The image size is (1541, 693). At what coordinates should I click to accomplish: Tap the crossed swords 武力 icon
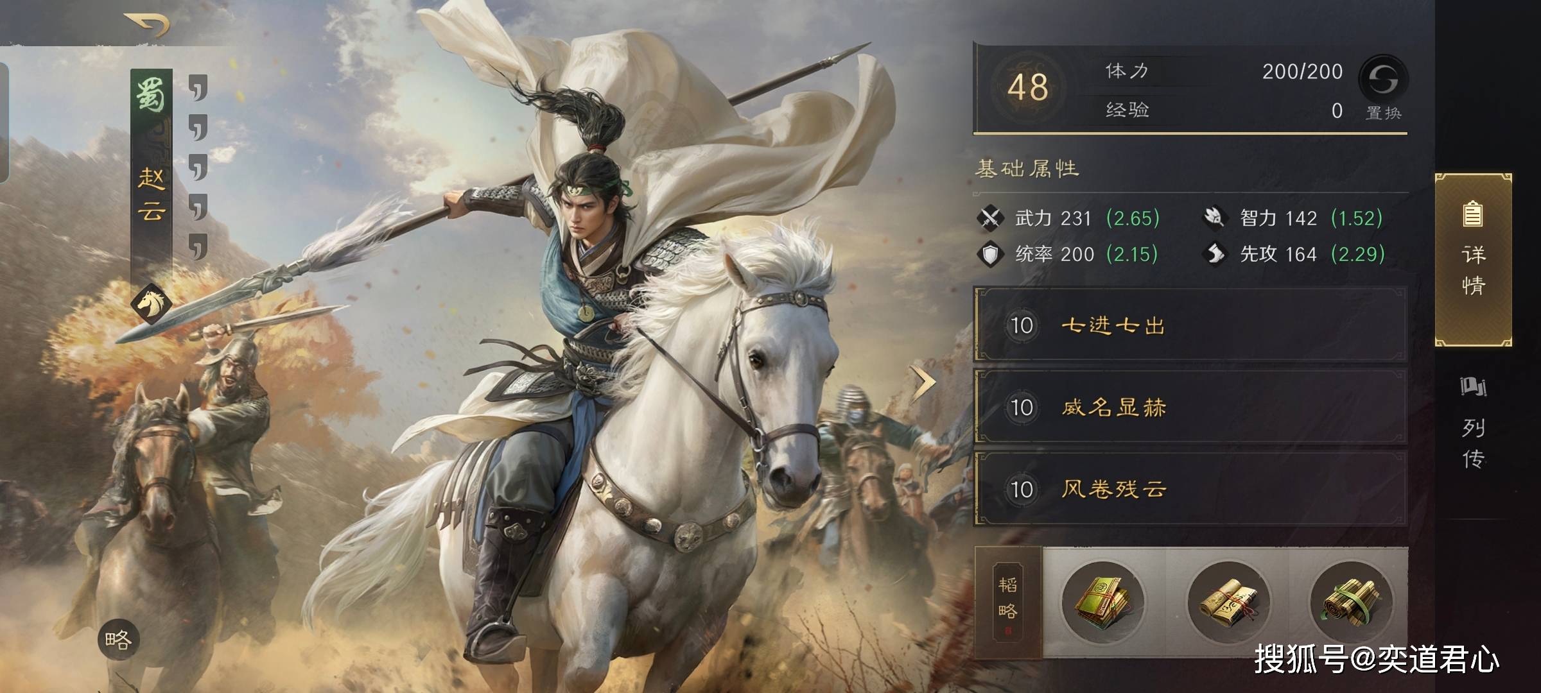point(989,218)
